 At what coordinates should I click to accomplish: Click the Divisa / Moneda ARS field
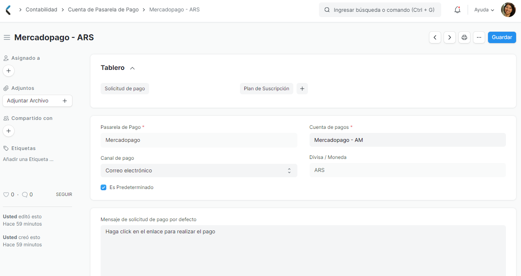point(408,170)
